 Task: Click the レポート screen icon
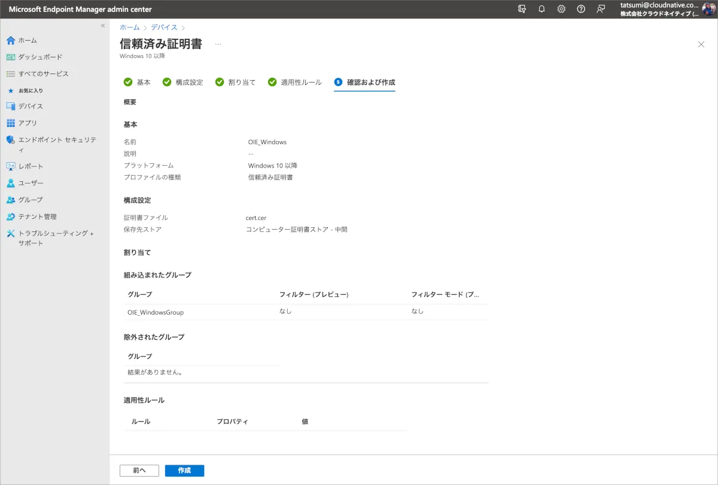pos(11,166)
